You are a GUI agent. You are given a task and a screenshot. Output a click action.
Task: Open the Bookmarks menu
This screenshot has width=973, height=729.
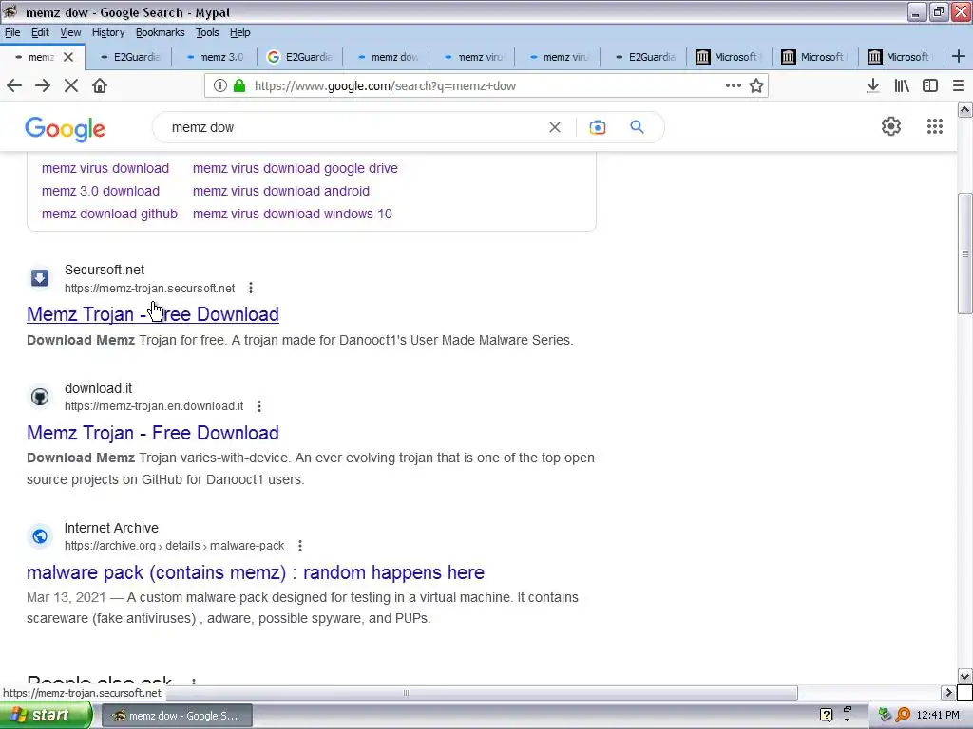coord(160,32)
